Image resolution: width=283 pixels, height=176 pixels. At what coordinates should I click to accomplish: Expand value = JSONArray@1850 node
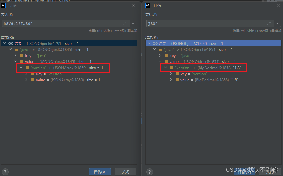26,80
